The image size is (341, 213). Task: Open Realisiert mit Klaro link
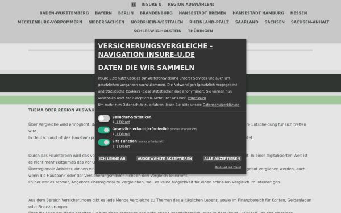pyautogui.click(x=228, y=168)
